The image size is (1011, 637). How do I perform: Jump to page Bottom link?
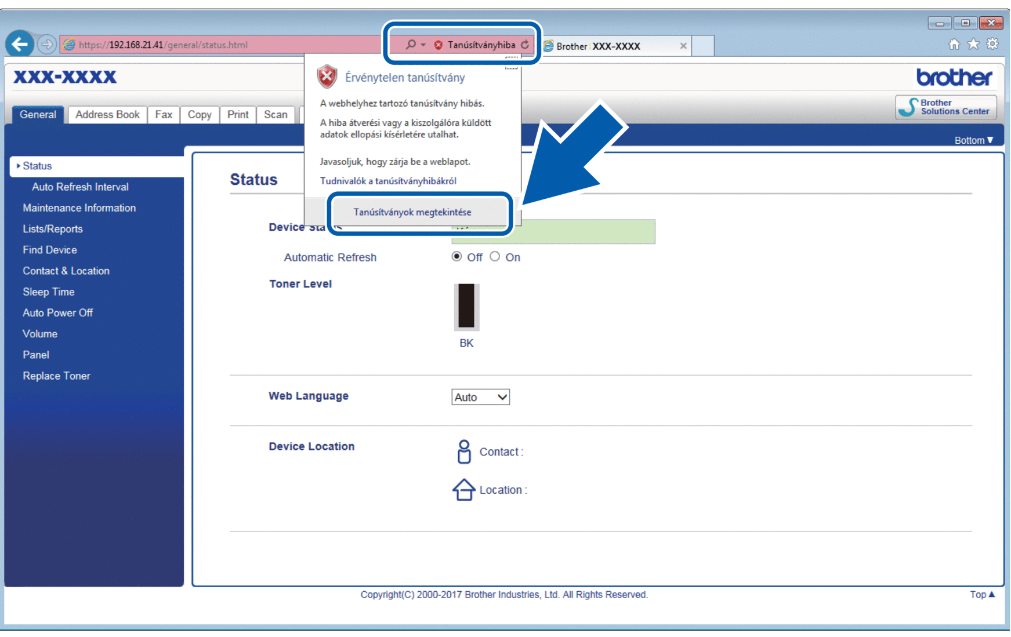coord(974,140)
